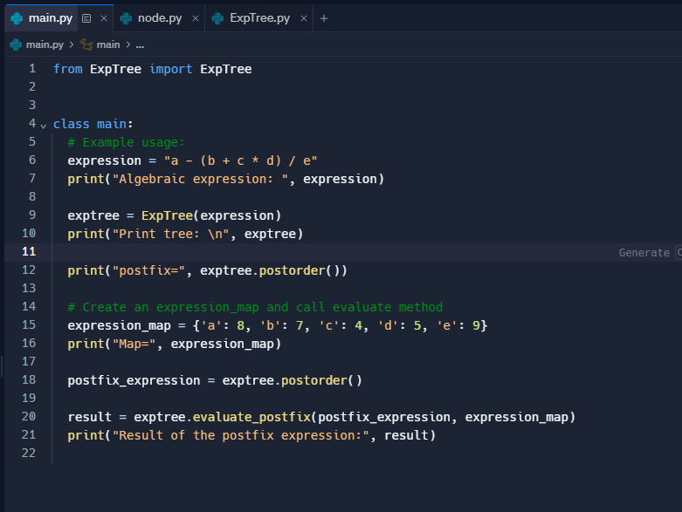Click the 'result' variable on line 20

(90, 417)
